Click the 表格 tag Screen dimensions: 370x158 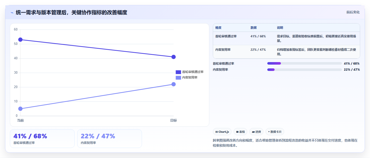pyautogui.click(x=240, y=132)
